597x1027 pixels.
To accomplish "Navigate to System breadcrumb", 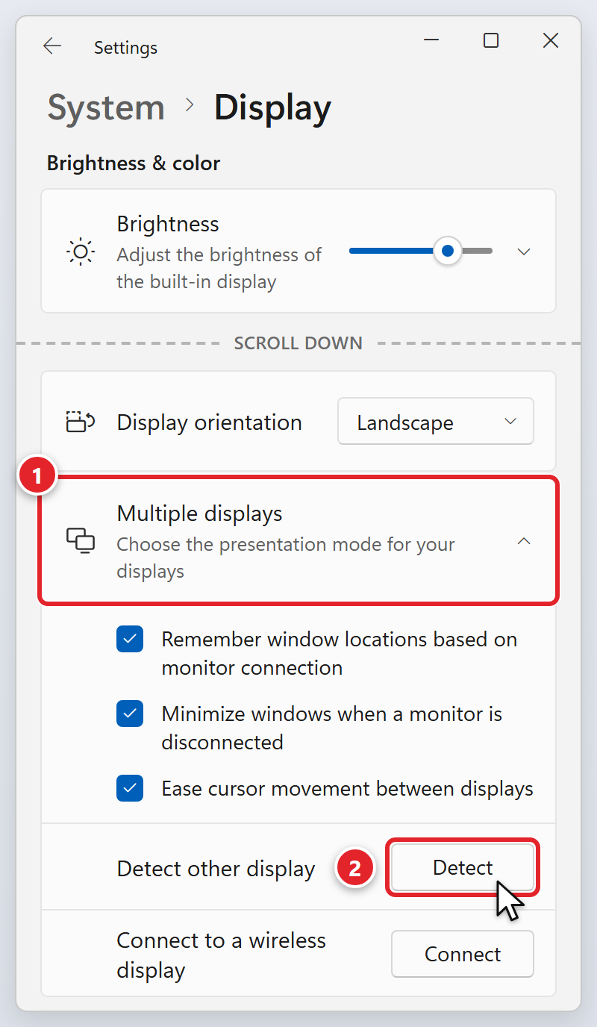I will pyautogui.click(x=106, y=108).
